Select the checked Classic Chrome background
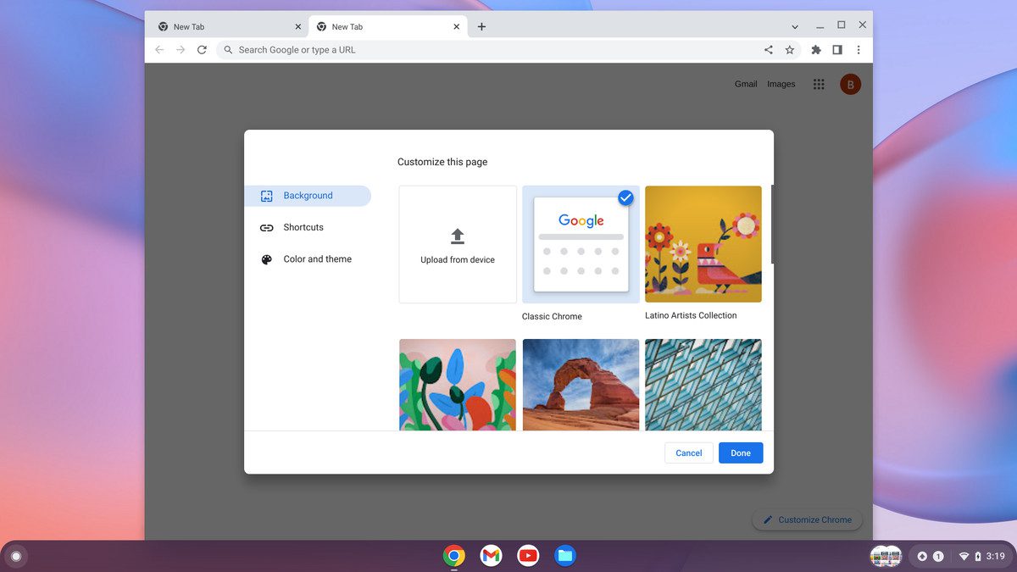The width and height of the screenshot is (1017, 572). pyautogui.click(x=581, y=245)
